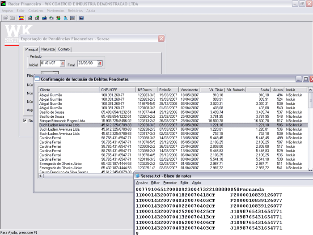Click the stacked-lines list icon in the toolbar
Image resolution: width=313 pixels, height=235 pixels.
pyautogui.click(x=72, y=18)
